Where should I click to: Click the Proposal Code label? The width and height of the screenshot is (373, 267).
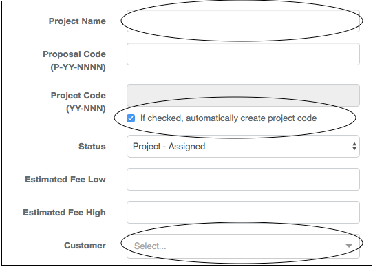74,54
